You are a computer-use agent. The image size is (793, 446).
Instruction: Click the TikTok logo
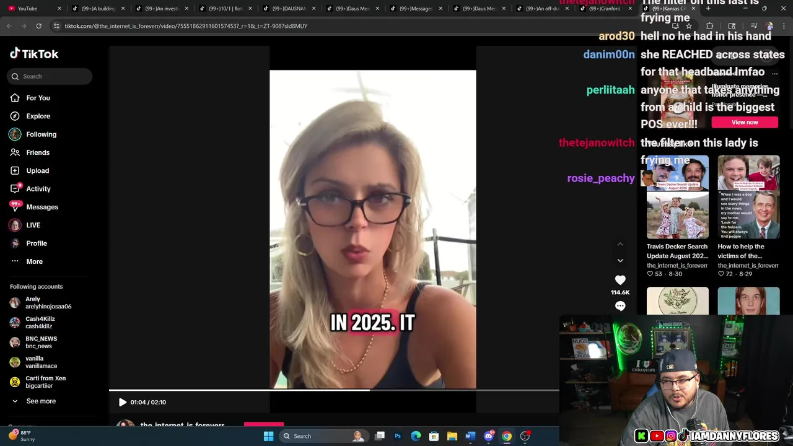(x=34, y=54)
